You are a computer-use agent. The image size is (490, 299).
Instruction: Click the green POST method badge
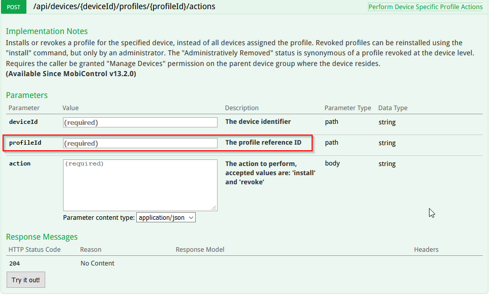[13, 7]
